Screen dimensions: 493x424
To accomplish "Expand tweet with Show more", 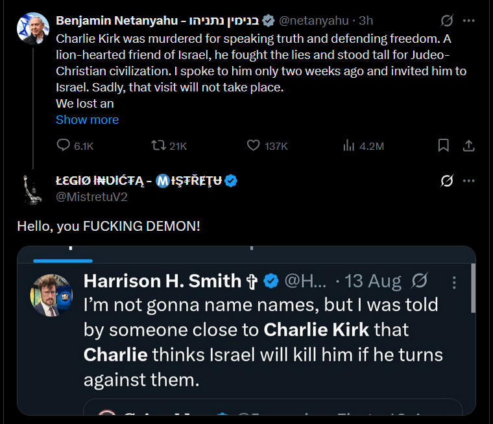I will pyautogui.click(x=87, y=120).
